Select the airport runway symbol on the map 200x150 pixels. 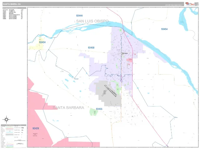110,91
